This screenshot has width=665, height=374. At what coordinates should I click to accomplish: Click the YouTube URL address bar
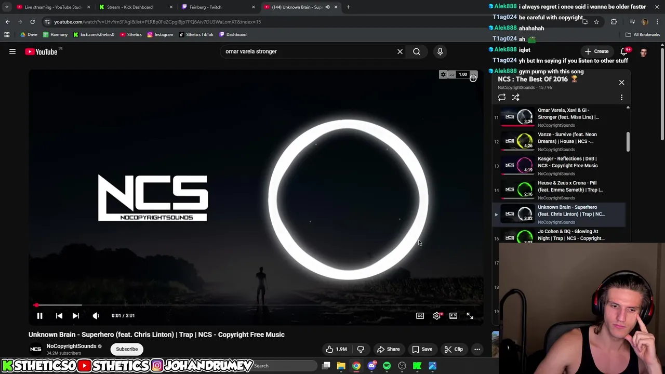tap(312, 22)
